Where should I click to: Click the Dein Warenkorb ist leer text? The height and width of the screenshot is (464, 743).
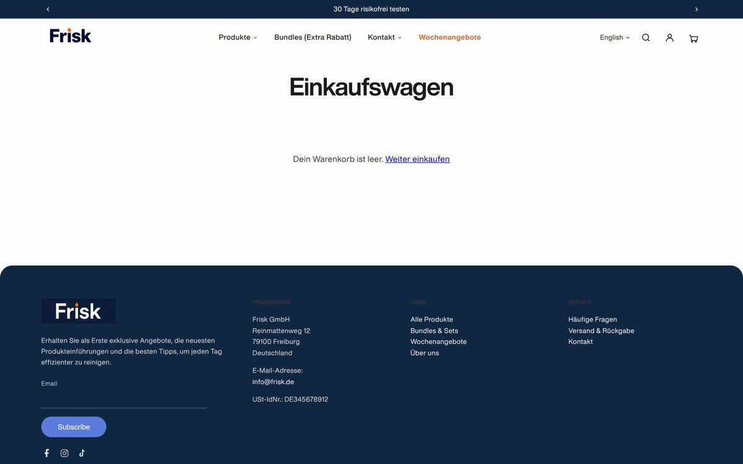[338, 159]
